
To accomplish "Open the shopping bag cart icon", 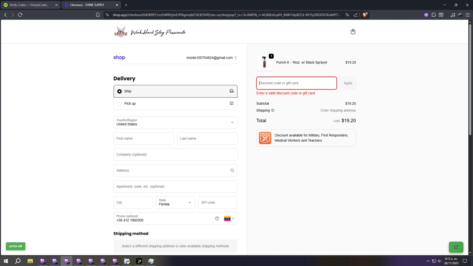I will point(353,32).
